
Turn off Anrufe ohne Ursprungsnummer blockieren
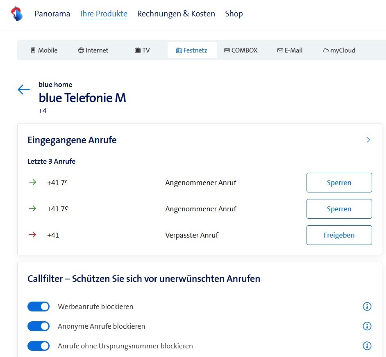(39, 346)
